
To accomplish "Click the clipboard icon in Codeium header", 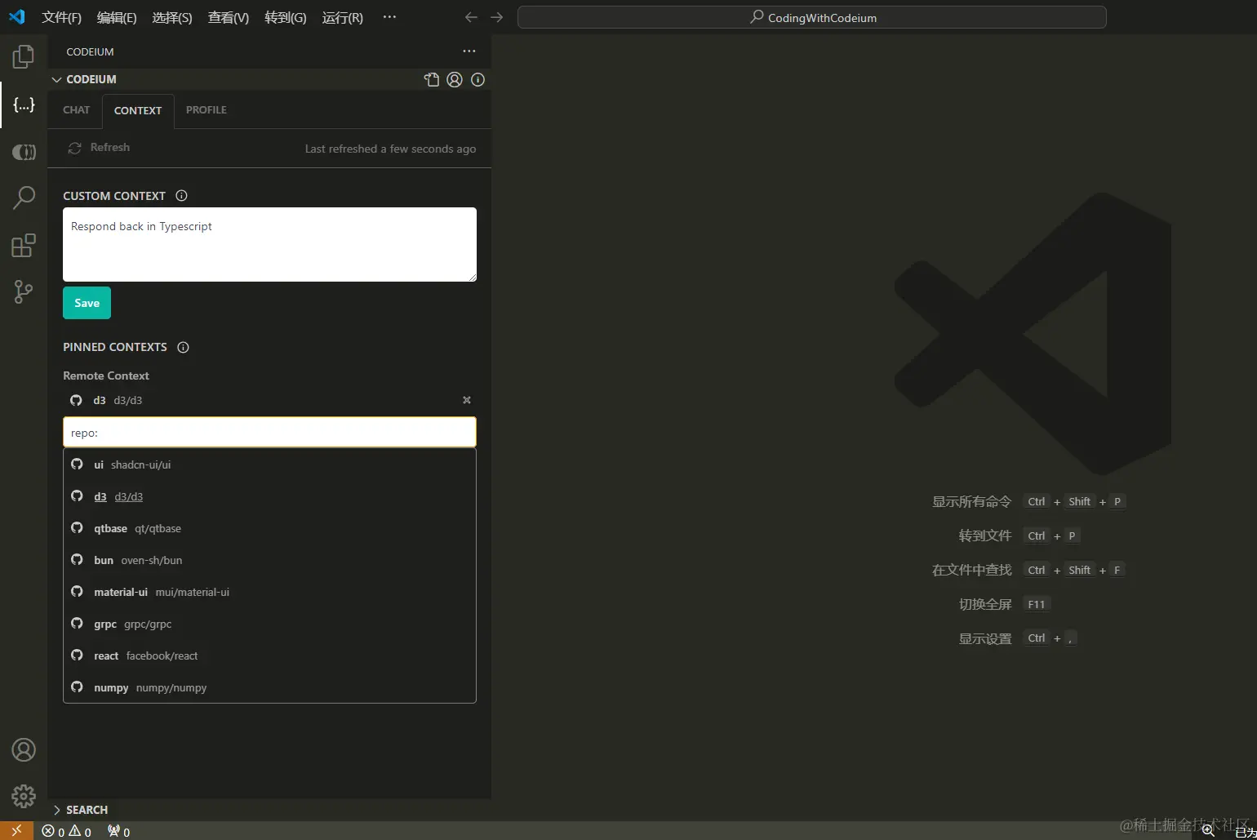I will click(x=432, y=79).
